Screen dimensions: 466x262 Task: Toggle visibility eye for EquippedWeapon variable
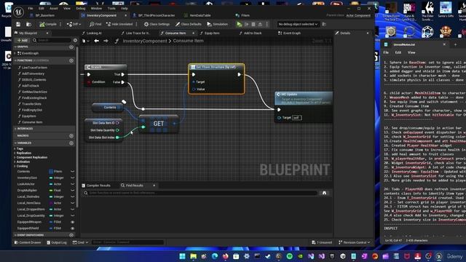tap(72, 222)
